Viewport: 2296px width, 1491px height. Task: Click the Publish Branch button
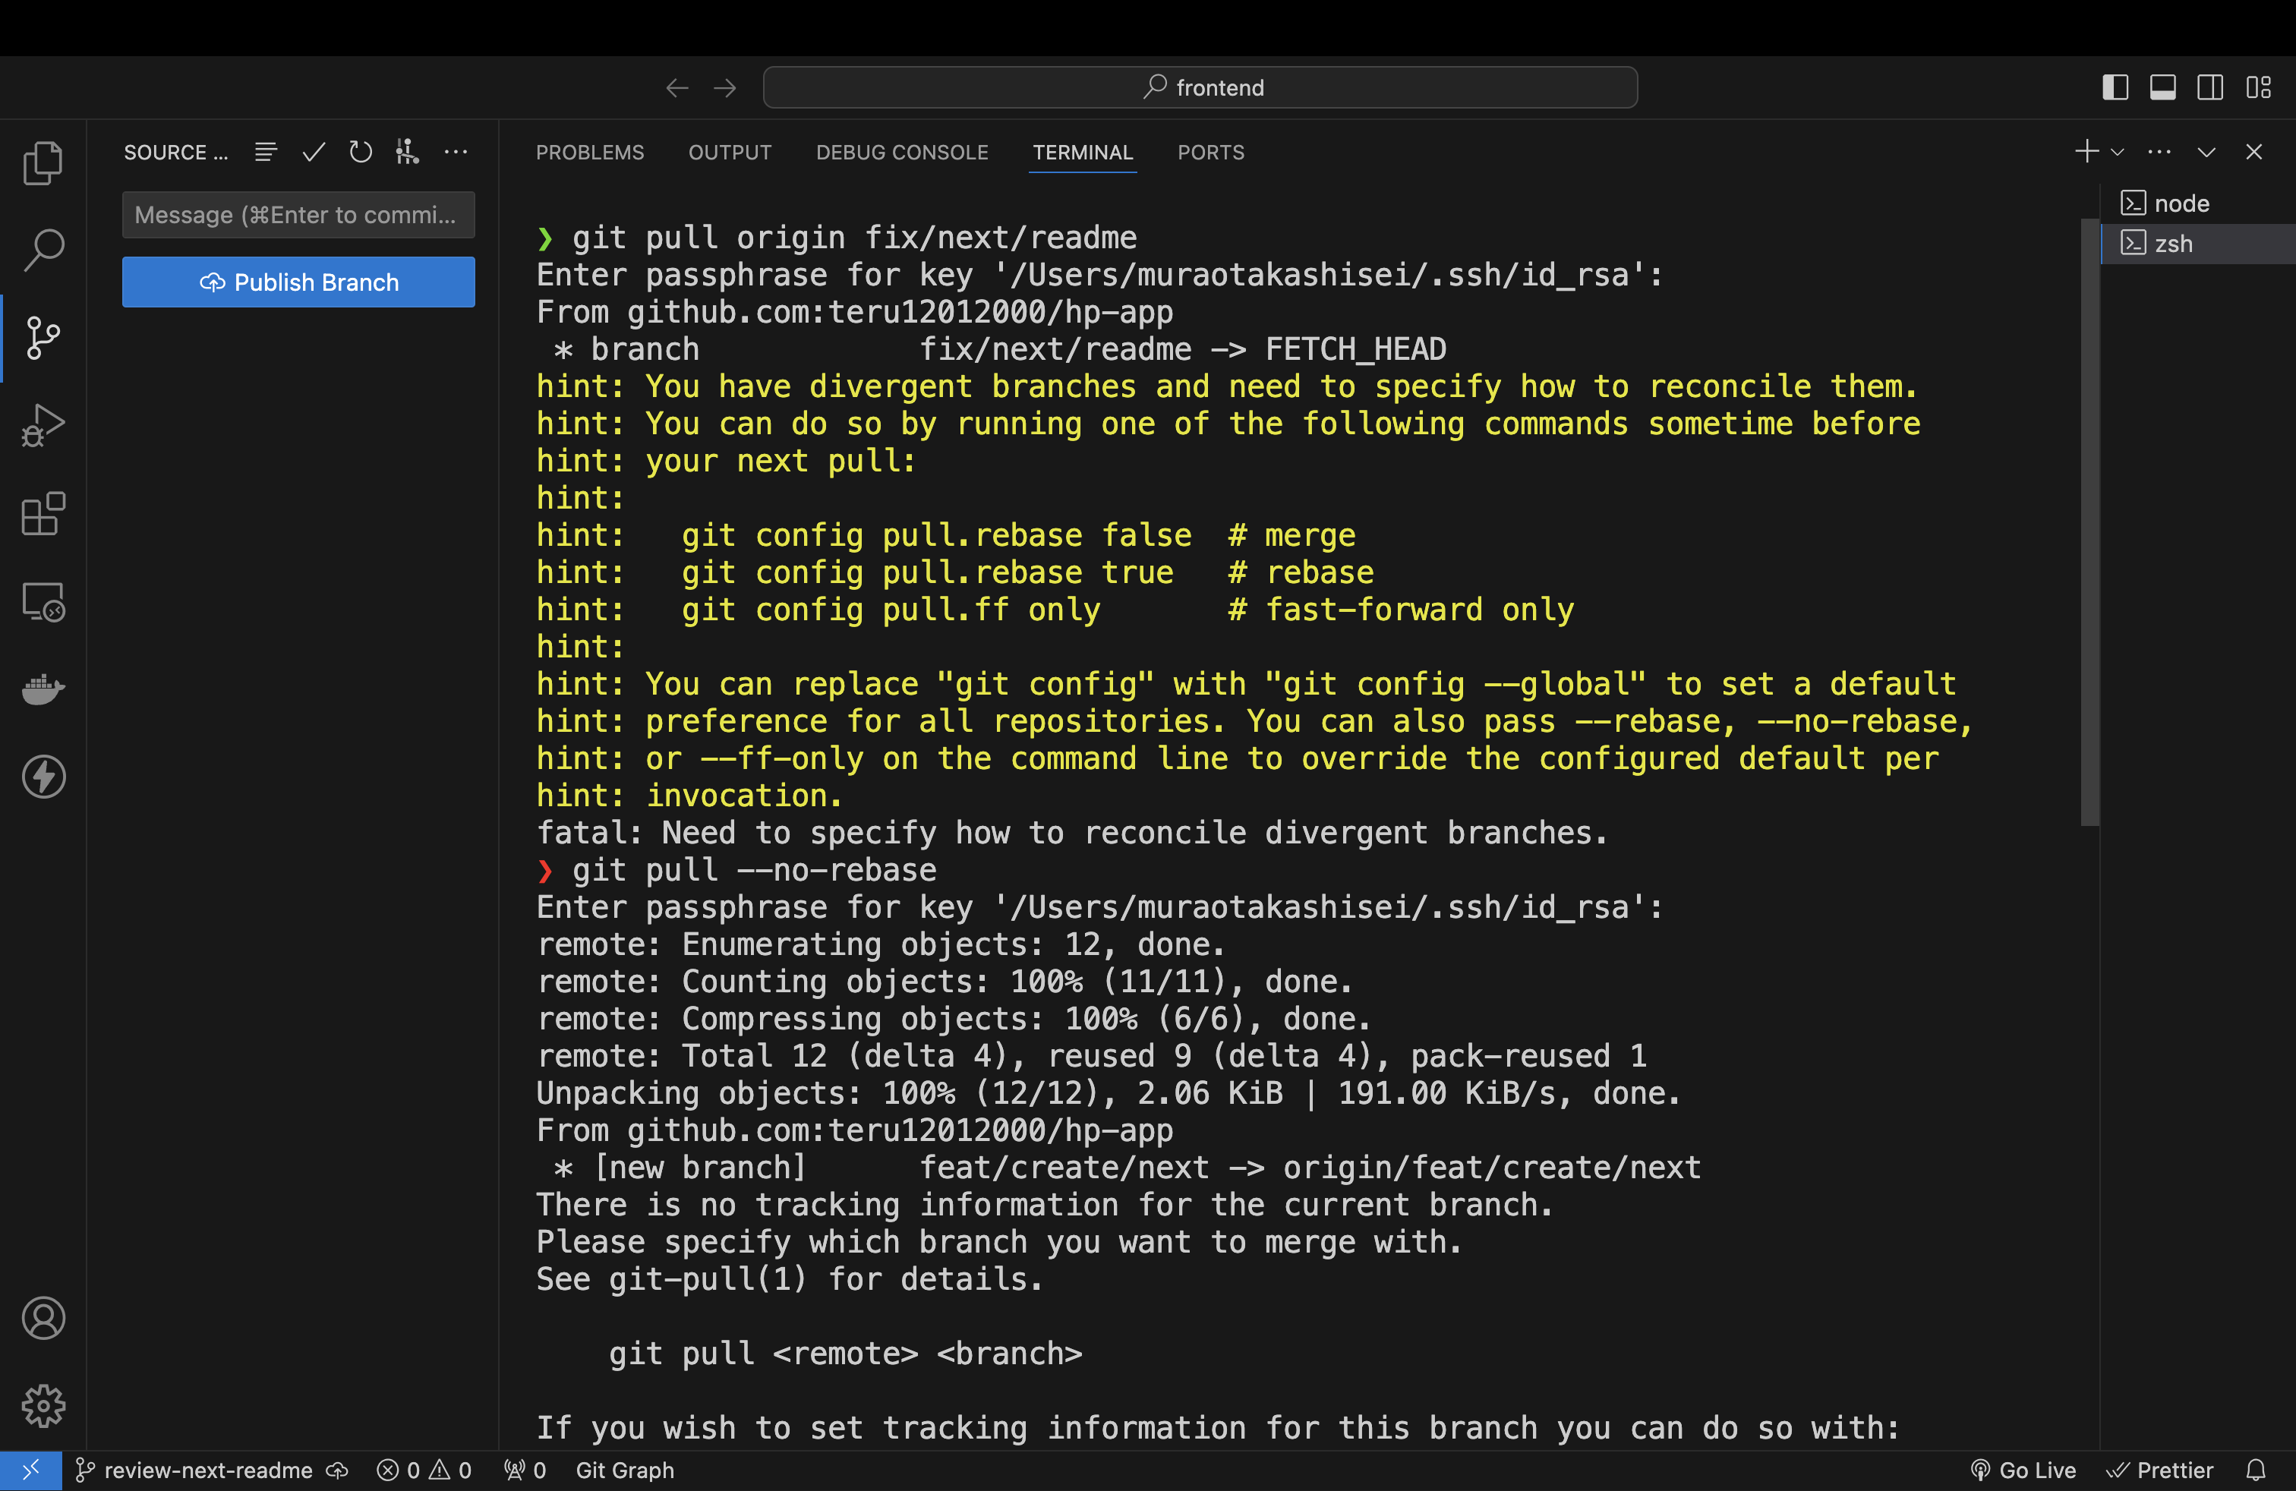[298, 282]
